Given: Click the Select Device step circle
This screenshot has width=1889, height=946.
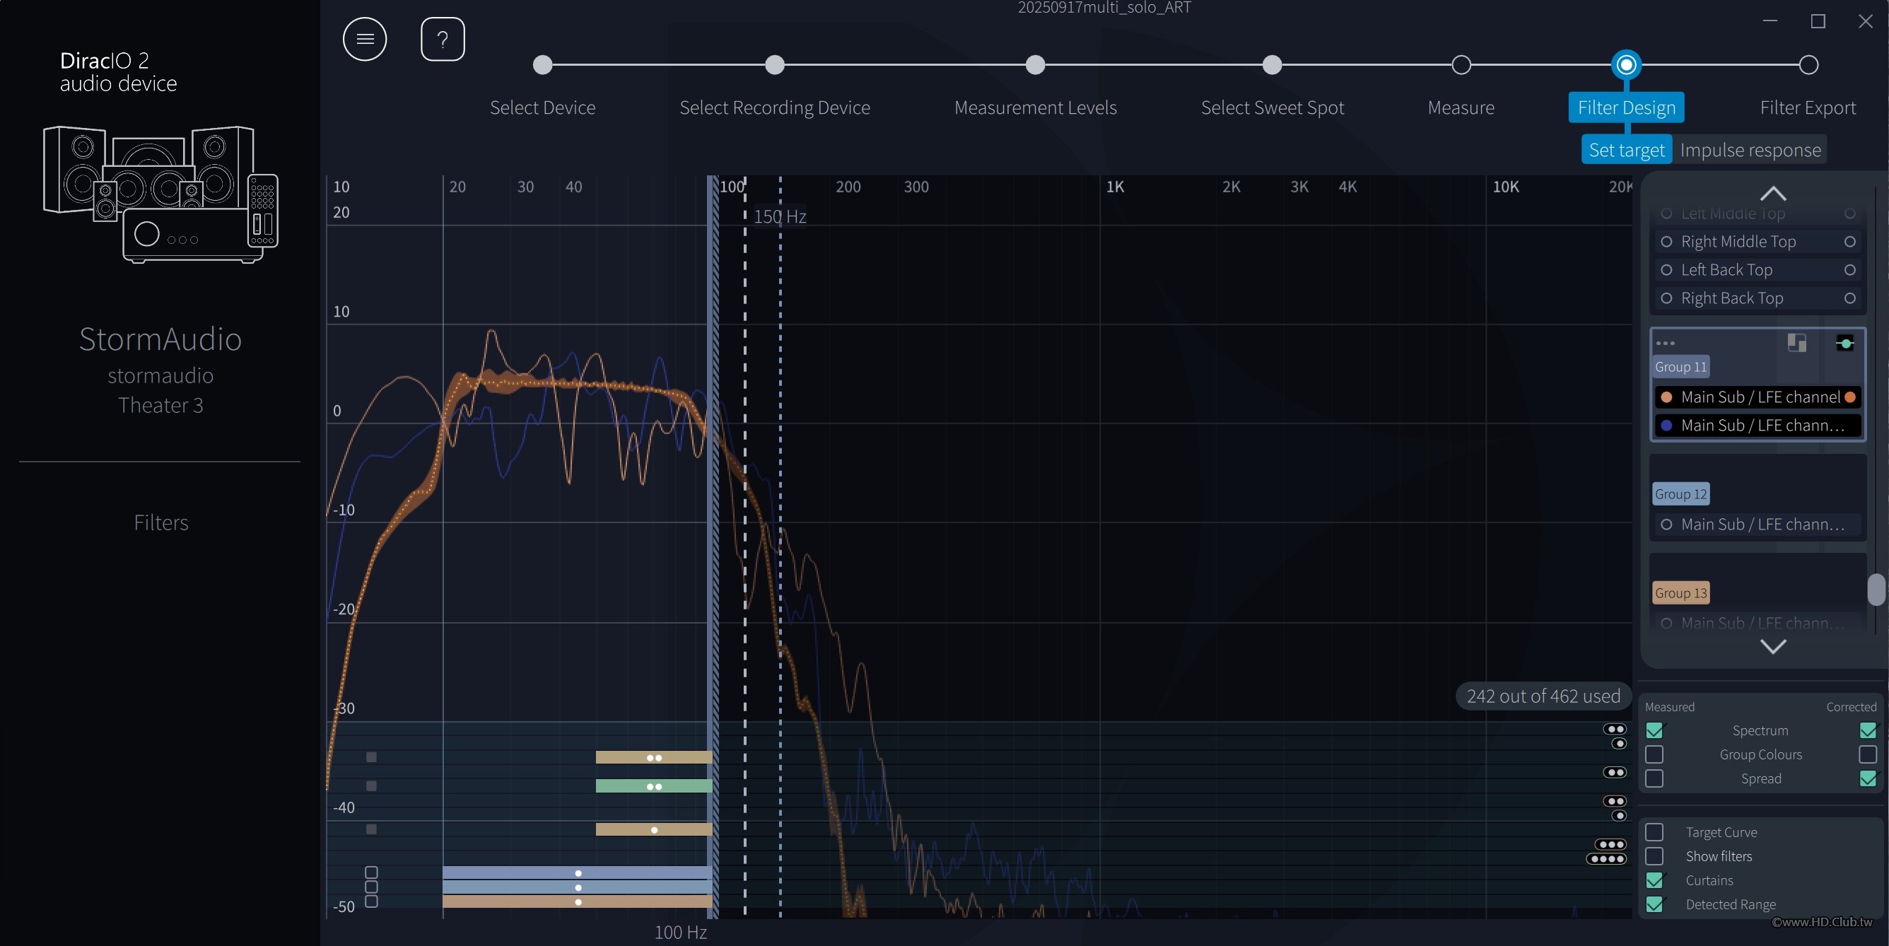Looking at the screenshot, I should (x=542, y=65).
